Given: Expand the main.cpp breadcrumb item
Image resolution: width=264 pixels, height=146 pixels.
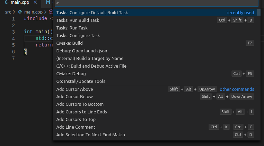Looking at the screenshot, I should 33,12.
